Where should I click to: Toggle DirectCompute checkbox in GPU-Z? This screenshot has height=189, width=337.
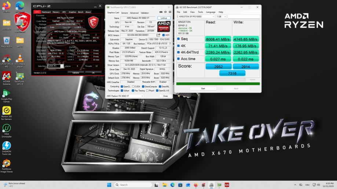point(143,87)
